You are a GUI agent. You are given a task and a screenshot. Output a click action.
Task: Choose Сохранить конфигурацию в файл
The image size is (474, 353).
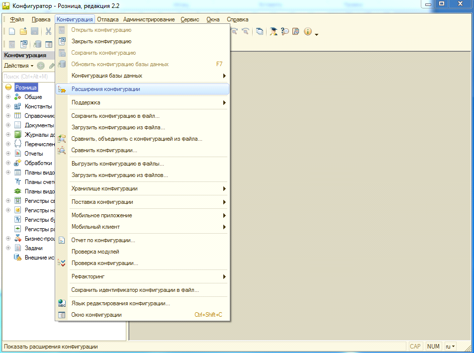(x=142, y=116)
